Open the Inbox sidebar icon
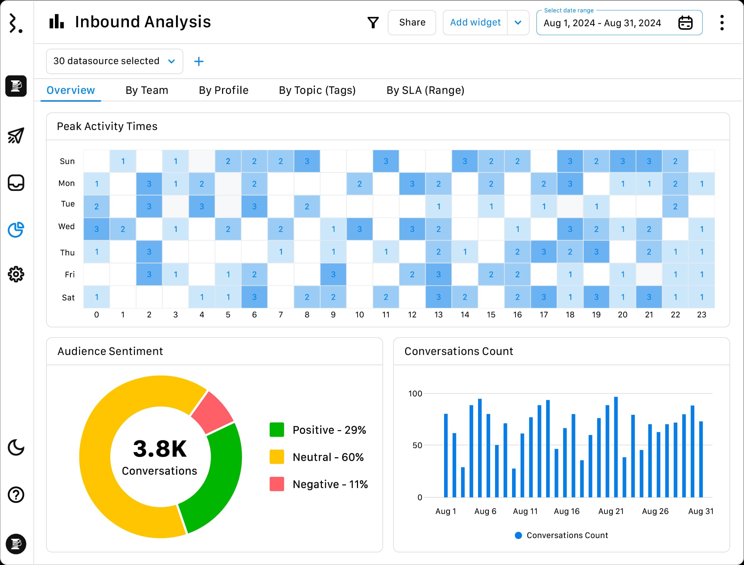 tap(16, 183)
